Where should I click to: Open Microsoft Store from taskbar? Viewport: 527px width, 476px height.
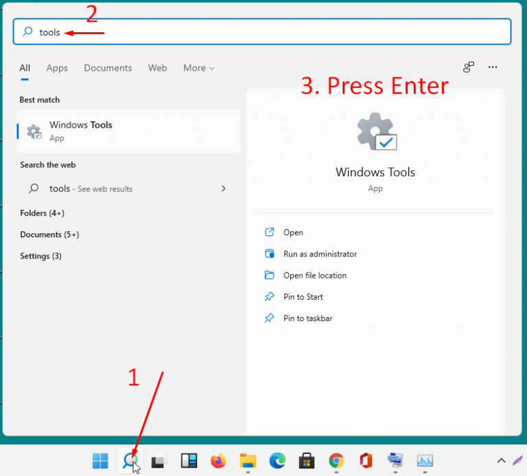pyautogui.click(x=307, y=460)
